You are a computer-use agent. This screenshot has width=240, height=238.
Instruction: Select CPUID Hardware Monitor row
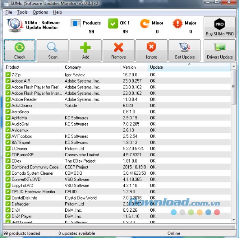click(117, 192)
